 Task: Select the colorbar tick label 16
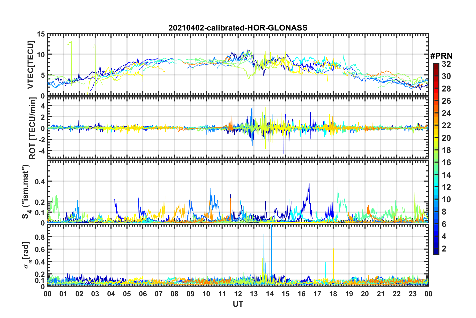(x=446, y=162)
